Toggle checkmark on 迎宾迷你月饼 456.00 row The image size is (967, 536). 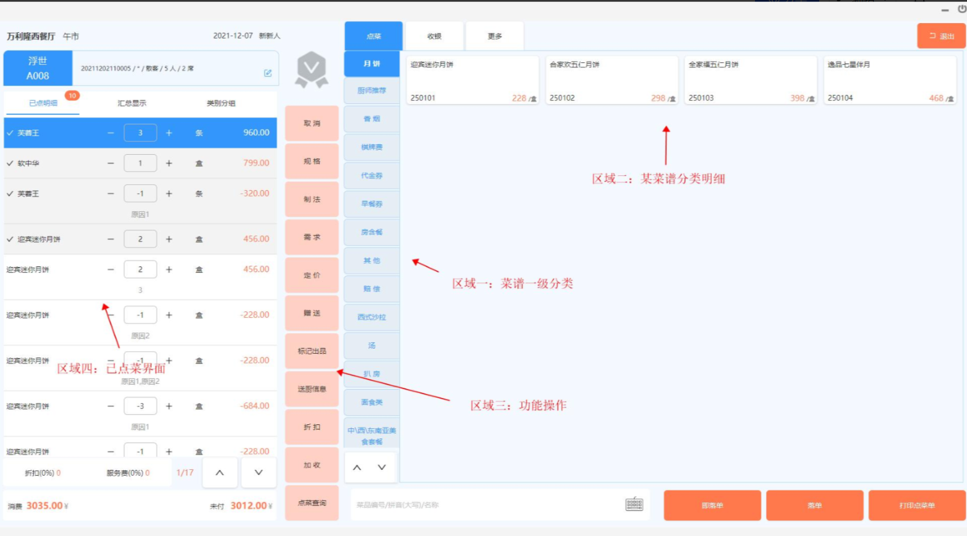coord(10,239)
